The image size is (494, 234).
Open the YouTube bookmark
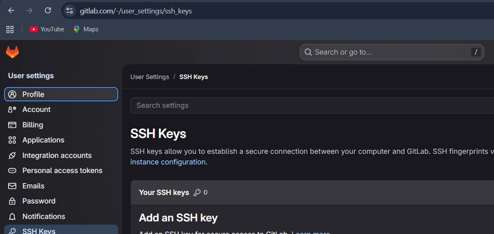(x=47, y=29)
